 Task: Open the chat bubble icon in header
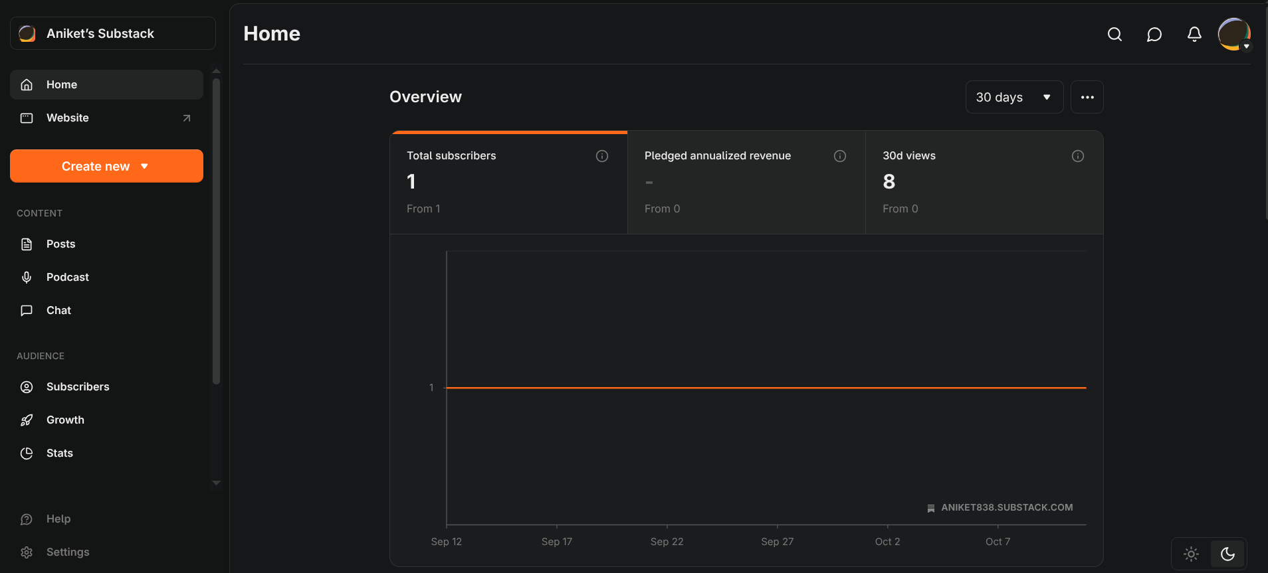point(1154,35)
